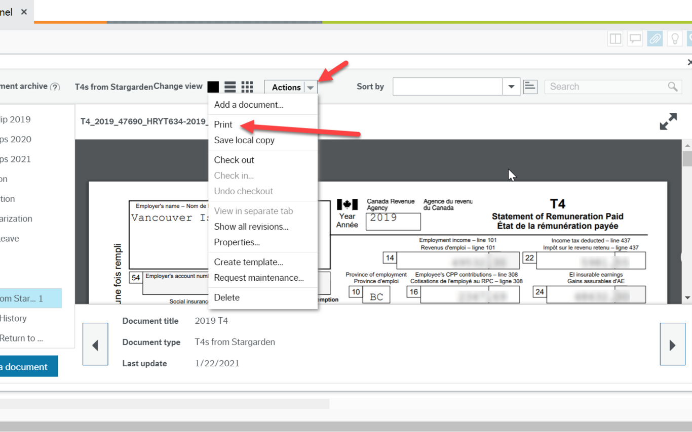Open the Sort by dropdown list

511,87
